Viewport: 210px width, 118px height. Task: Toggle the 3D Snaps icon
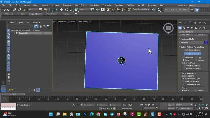pyautogui.click(x=108, y=10)
